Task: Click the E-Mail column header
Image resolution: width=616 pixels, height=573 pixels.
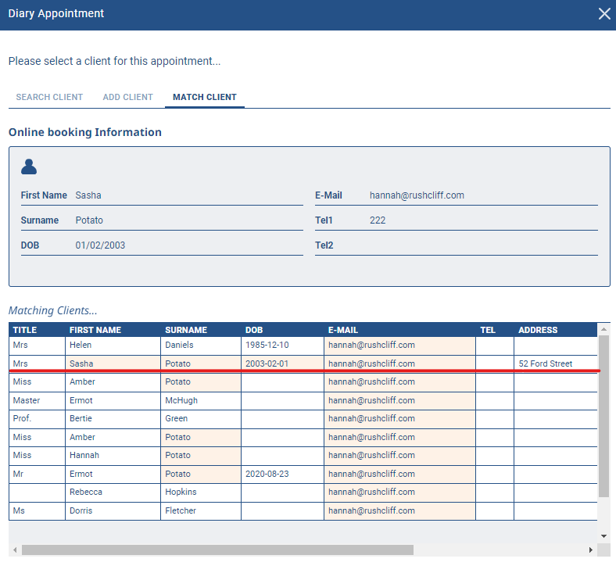Action: pyautogui.click(x=342, y=330)
